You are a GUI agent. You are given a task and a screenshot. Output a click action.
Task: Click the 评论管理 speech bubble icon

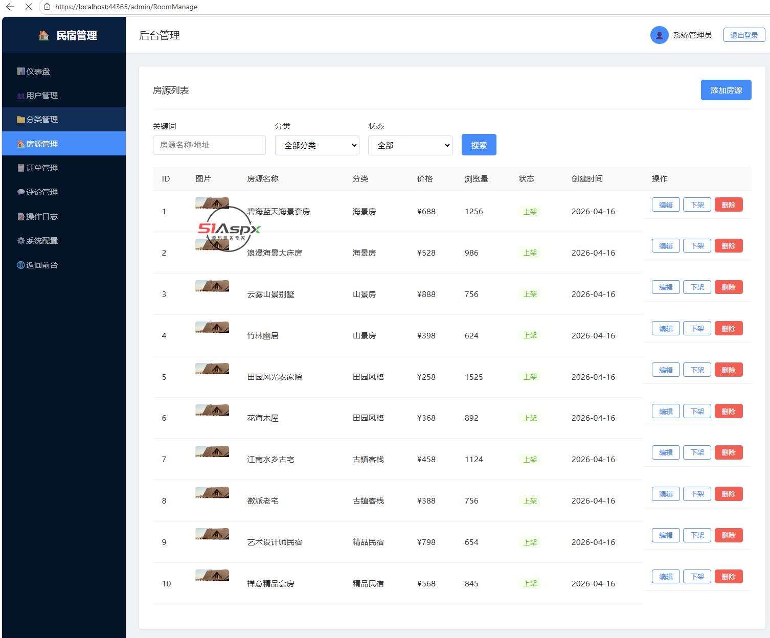tap(21, 192)
